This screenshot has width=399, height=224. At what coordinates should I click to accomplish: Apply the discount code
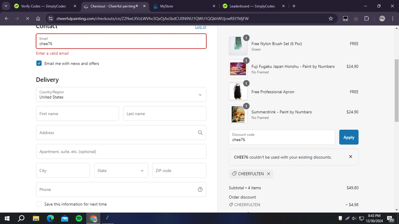point(348,137)
